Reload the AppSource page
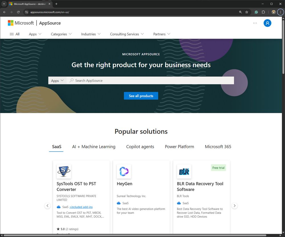The height and width of the screenshot is (237, 285). pos(18,12)
